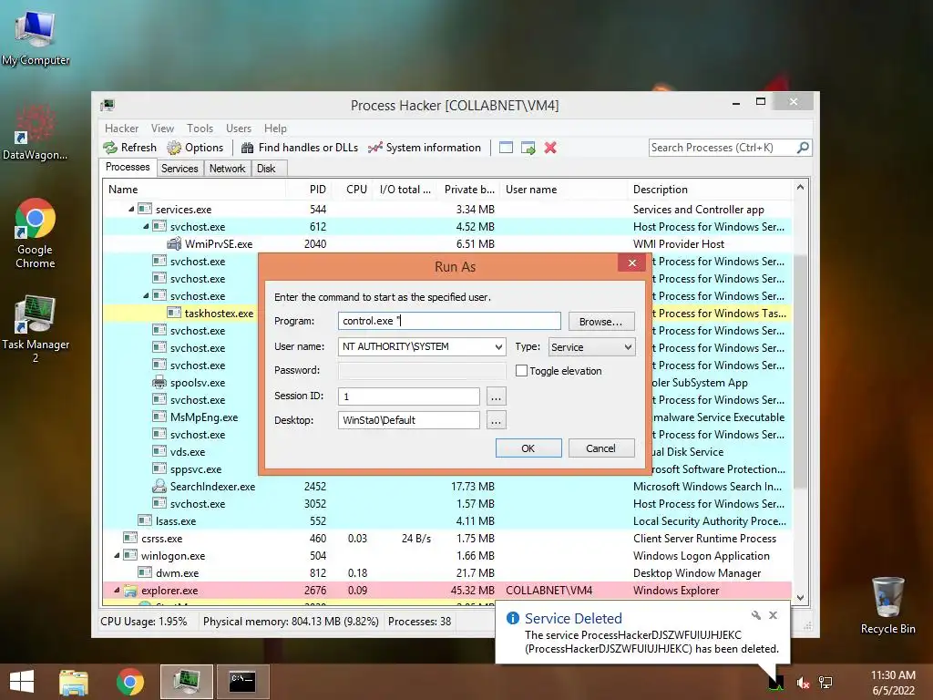Viewport: 933px width, 700px height.
Task: Open the View menu
Action: pos(162,129)
